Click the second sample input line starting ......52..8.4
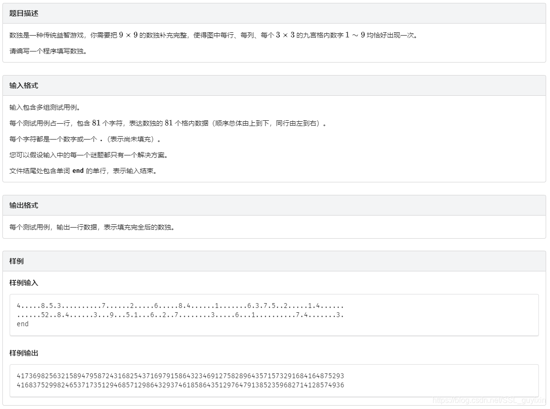The height and width of the screenshot is (409, 550). [180, 315]
